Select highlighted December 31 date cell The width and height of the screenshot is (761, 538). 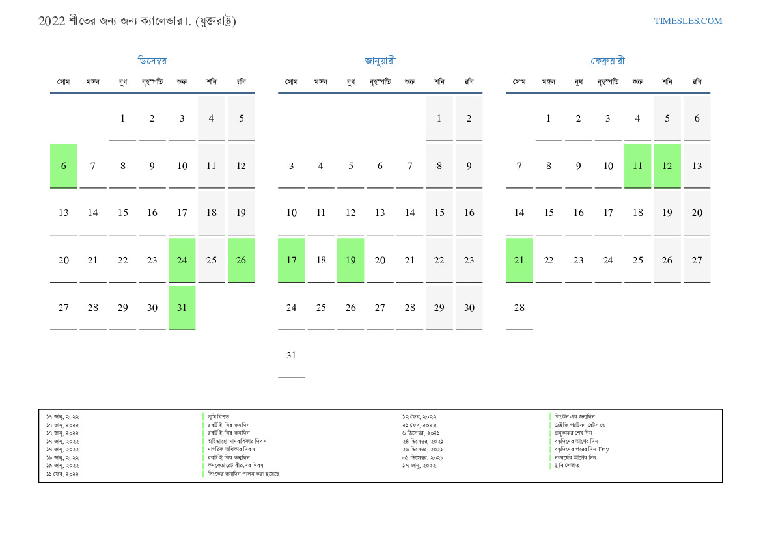182,308
